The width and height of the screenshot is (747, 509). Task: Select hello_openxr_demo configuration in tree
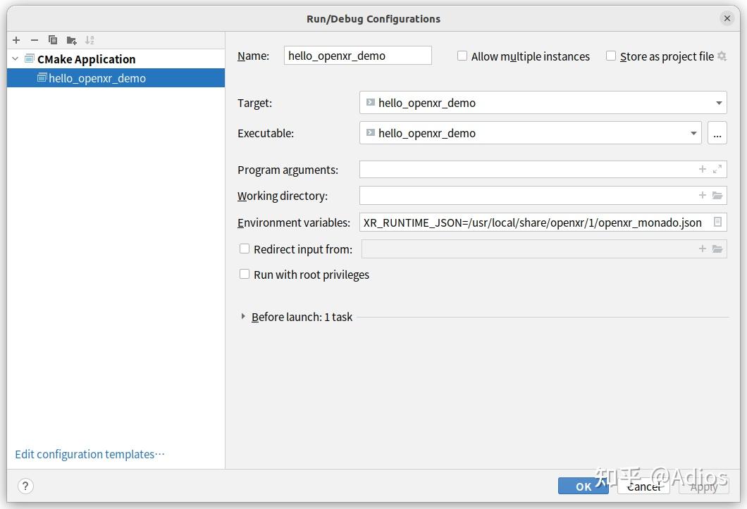(x=97, y=78)
